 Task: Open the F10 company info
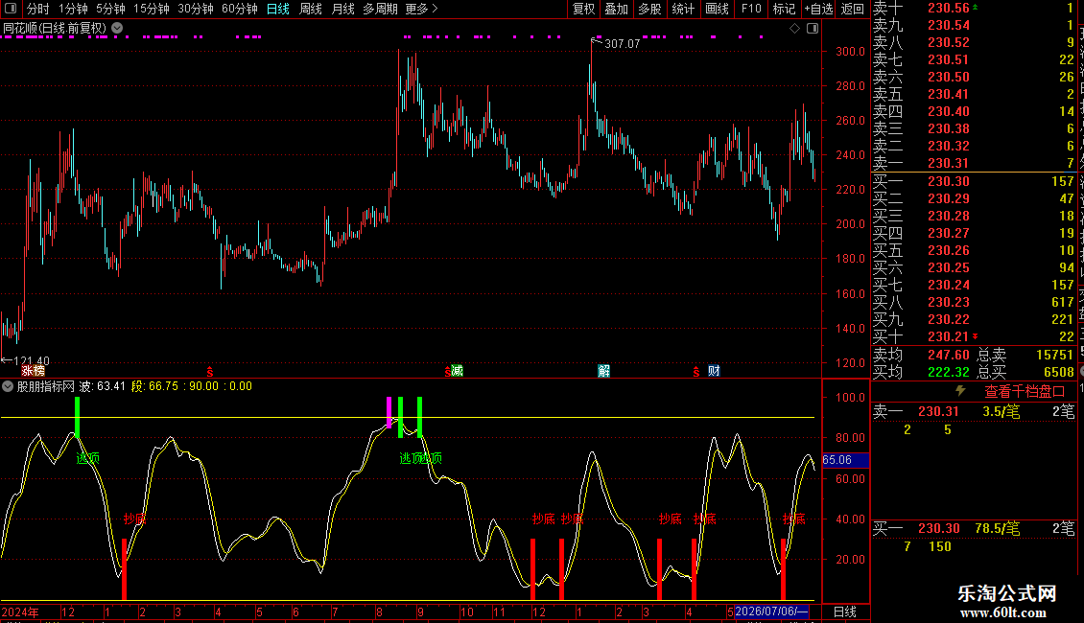[751, 9]
